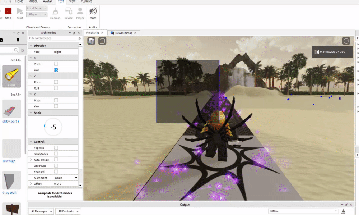The image size is (359, 215).
Task: Select the recent clock tab in toolbox
Action: coord(1,40)
